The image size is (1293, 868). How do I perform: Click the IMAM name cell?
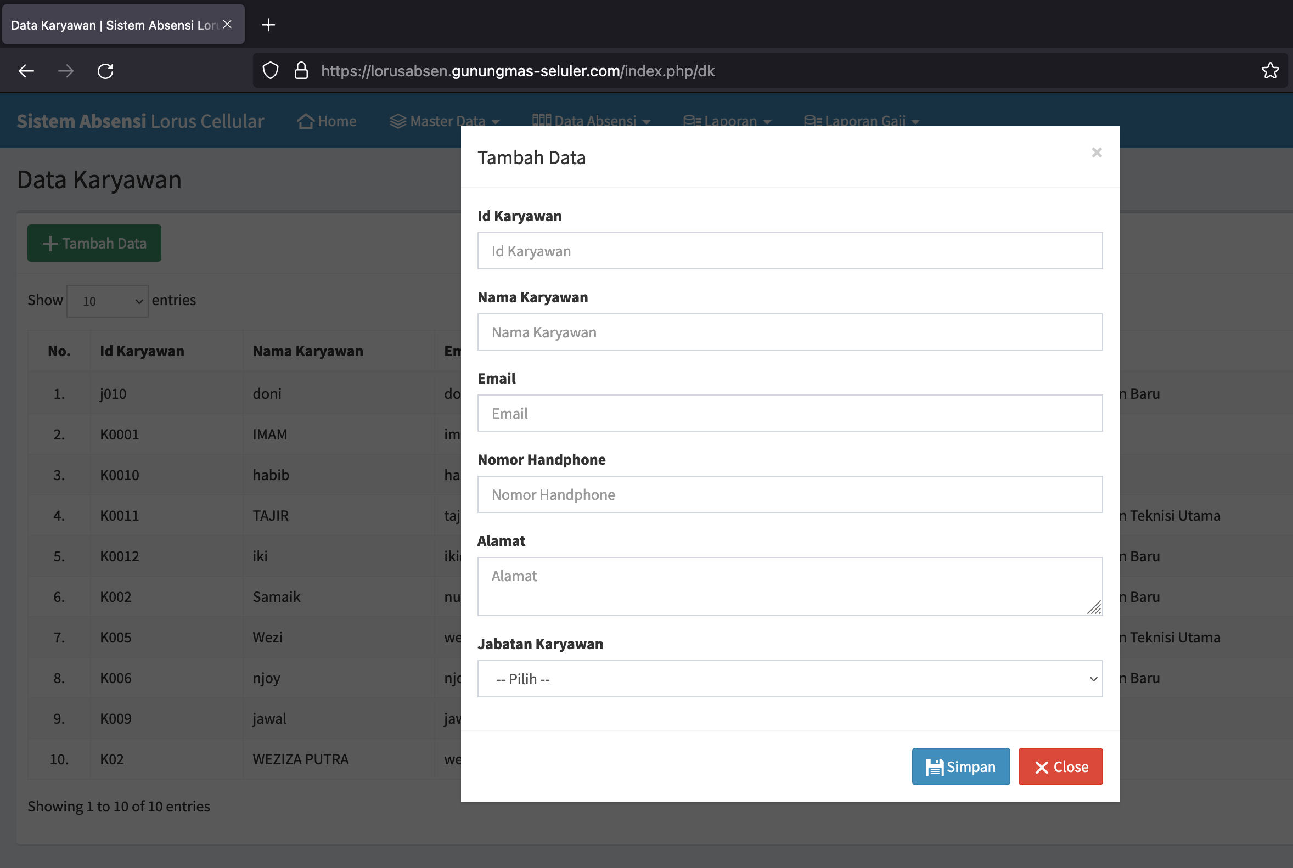pos(338,434)
